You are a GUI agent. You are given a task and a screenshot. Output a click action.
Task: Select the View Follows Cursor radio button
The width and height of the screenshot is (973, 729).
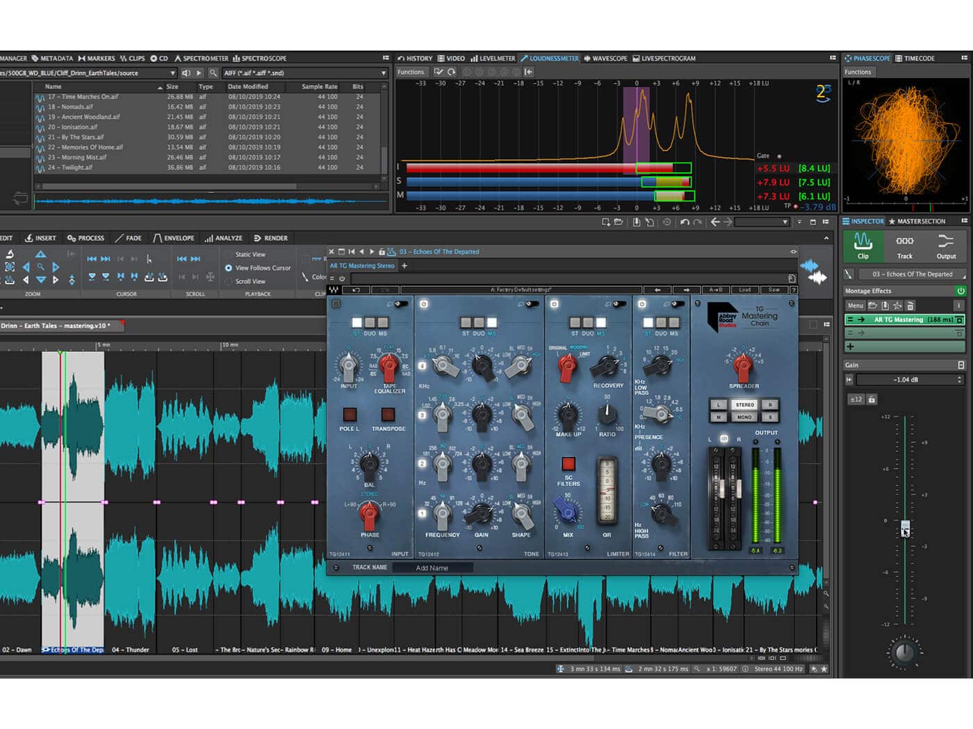point(228,268)
